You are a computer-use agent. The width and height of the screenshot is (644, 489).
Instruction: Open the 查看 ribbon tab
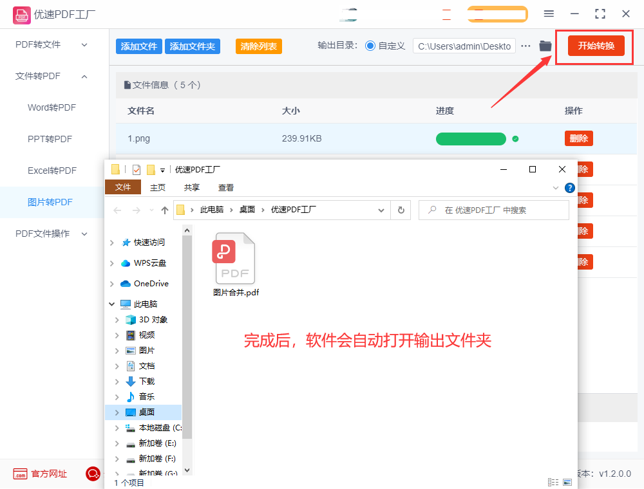pyautogui.click(x=226, y=187)
